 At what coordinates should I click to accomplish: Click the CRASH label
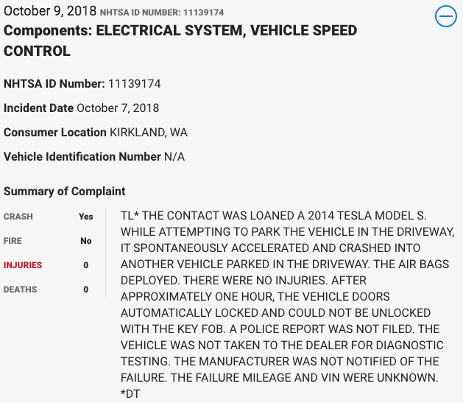click(x=18, y=217)
